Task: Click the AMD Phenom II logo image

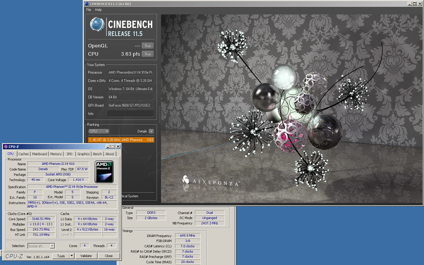Action: click(104, 172)
